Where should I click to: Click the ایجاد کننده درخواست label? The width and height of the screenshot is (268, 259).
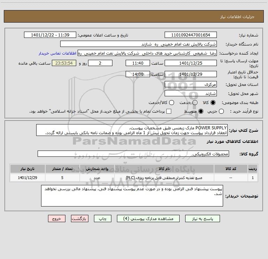[239, 54]
